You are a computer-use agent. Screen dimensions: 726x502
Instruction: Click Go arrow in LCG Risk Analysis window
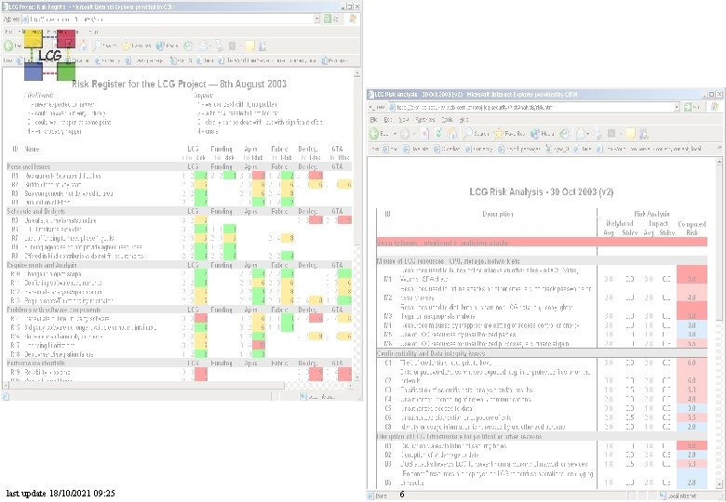(689, 107)
